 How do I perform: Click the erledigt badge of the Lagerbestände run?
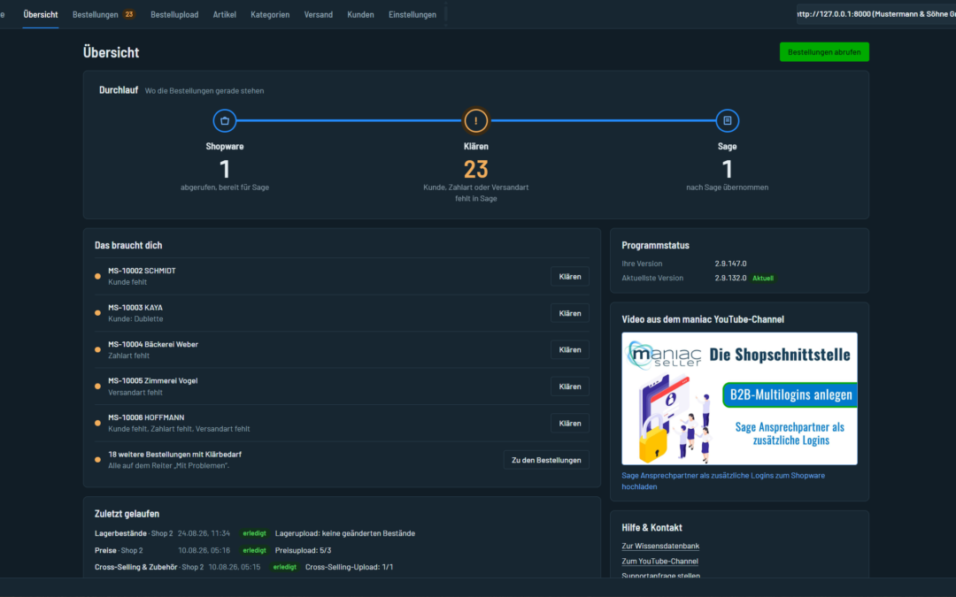click(x=254, y=533)
